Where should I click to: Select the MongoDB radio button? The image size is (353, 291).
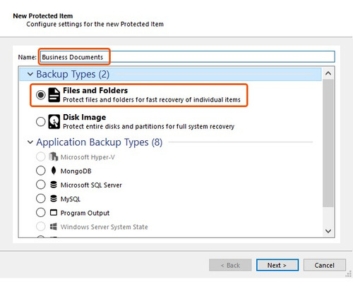pos(41,171)
